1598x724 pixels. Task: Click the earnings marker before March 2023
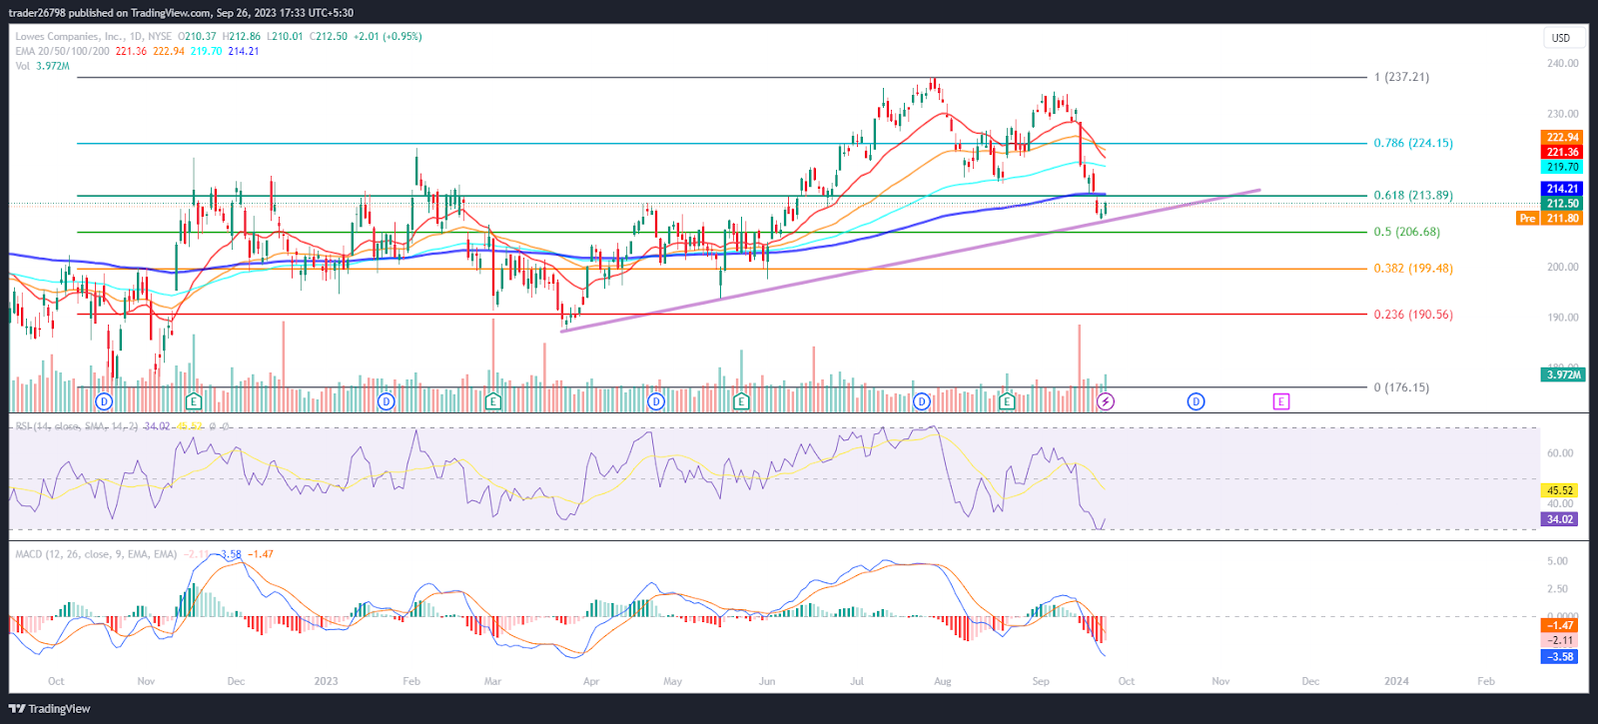coord(492,401)
